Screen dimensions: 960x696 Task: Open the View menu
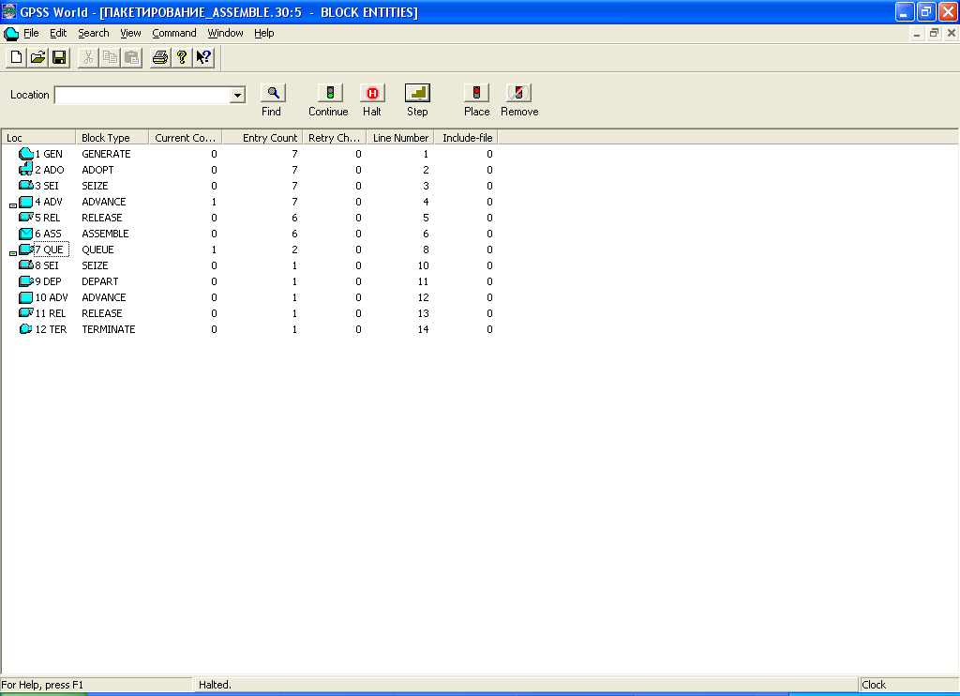130,33
